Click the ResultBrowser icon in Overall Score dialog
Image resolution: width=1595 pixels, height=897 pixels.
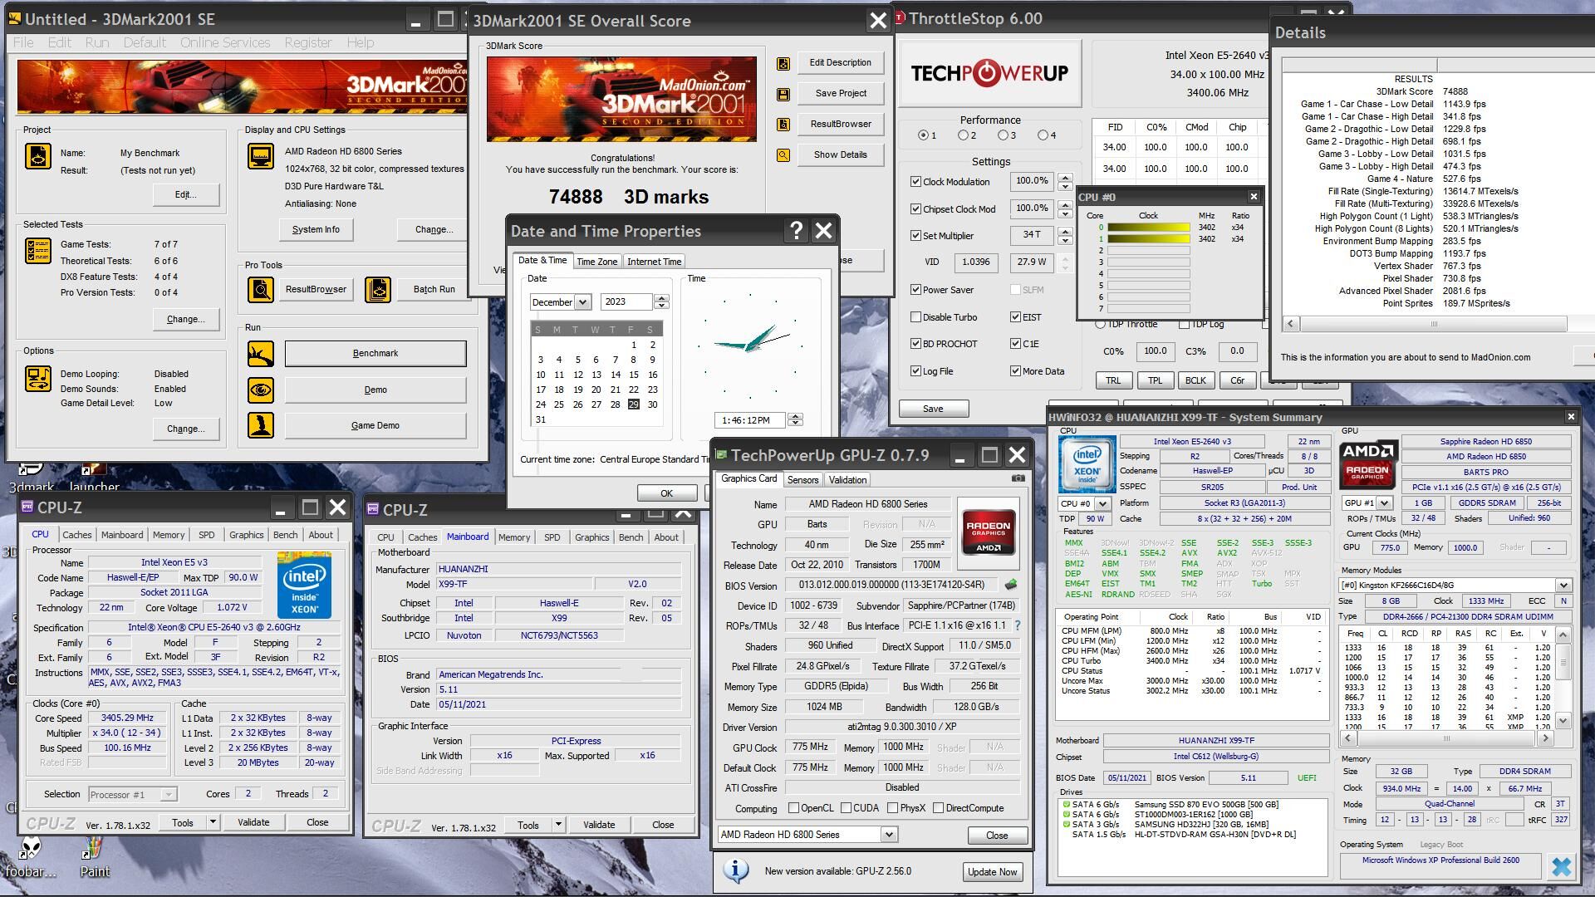[783, 125]
